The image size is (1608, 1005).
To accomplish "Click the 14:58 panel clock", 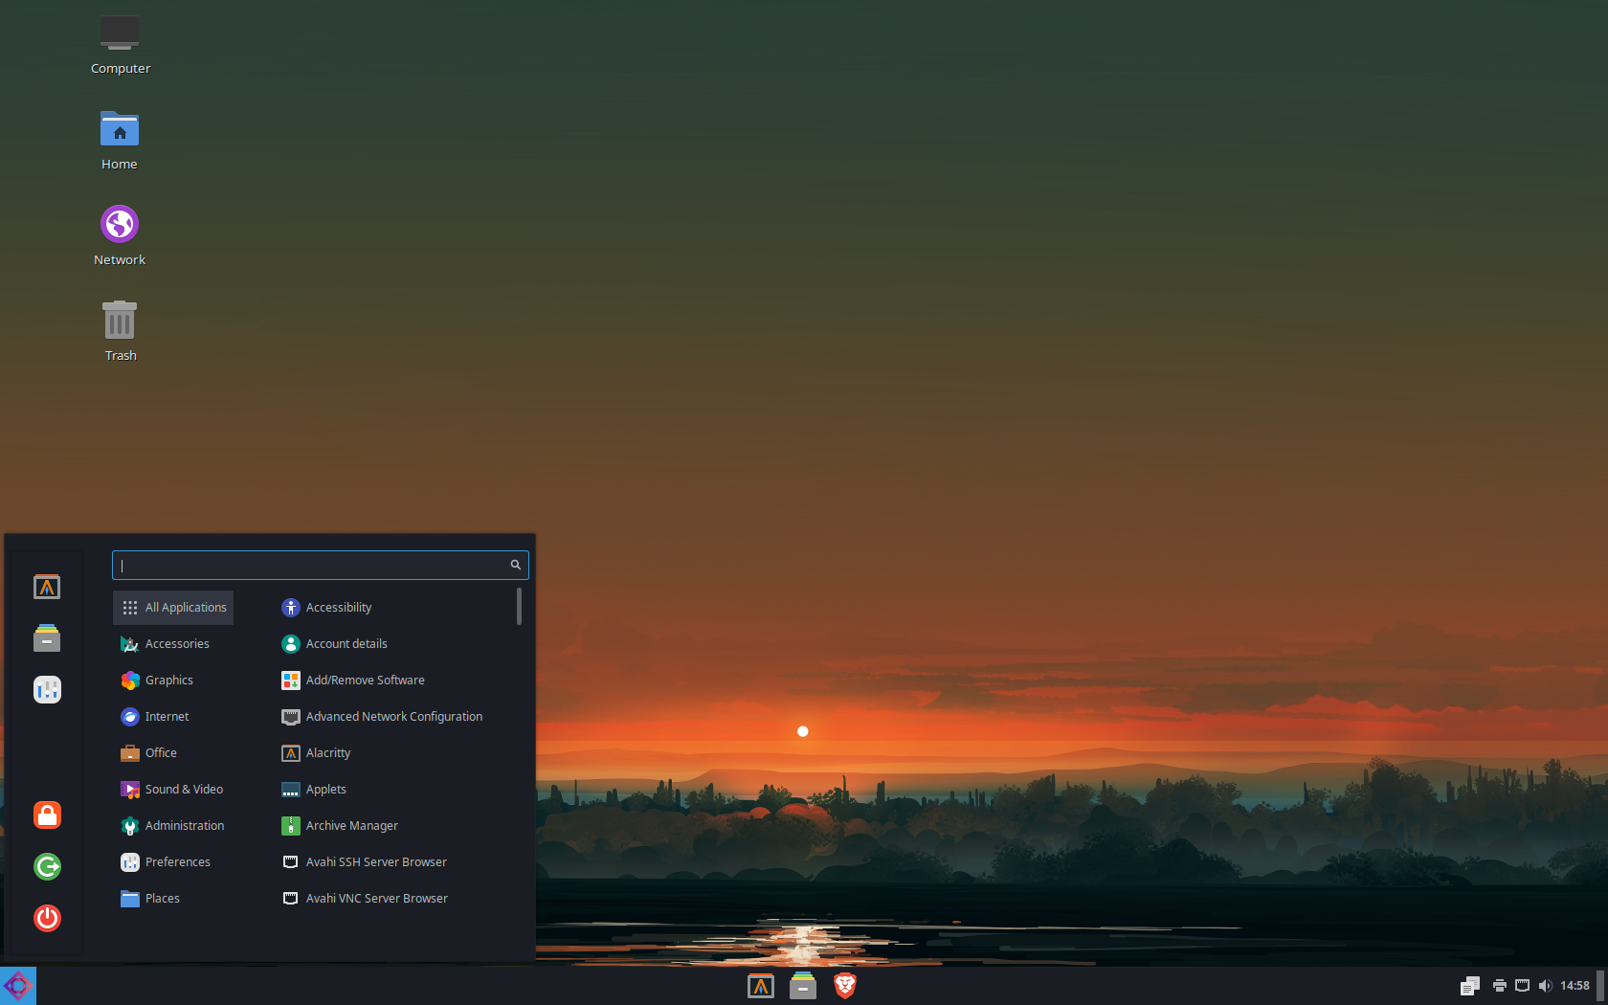I will tap(1574, 986).
